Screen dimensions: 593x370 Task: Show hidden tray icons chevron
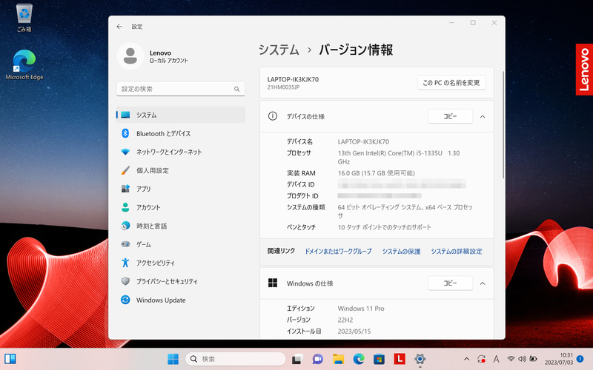click(x=467, y=359)
